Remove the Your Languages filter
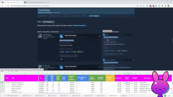Screen dimensions: 173x97 click(x=54, y=22)
